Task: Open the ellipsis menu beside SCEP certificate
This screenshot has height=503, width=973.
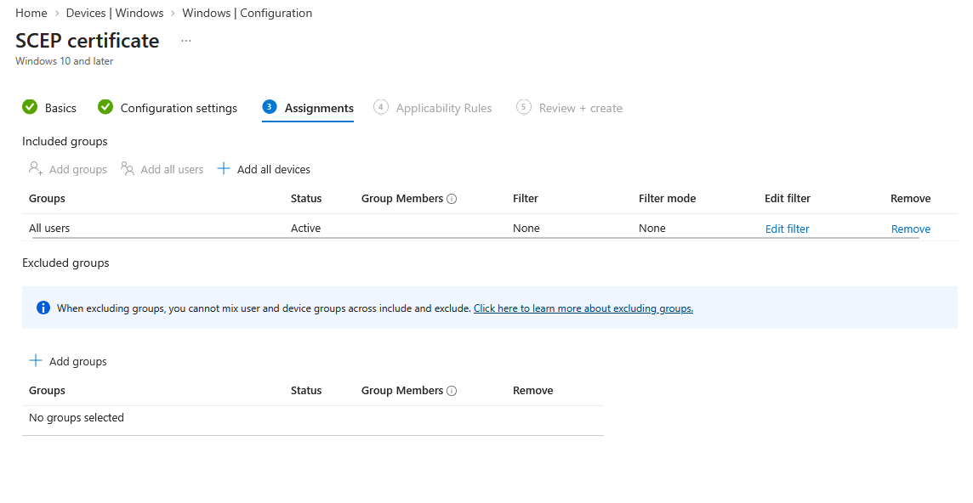Action: point(186,41)
